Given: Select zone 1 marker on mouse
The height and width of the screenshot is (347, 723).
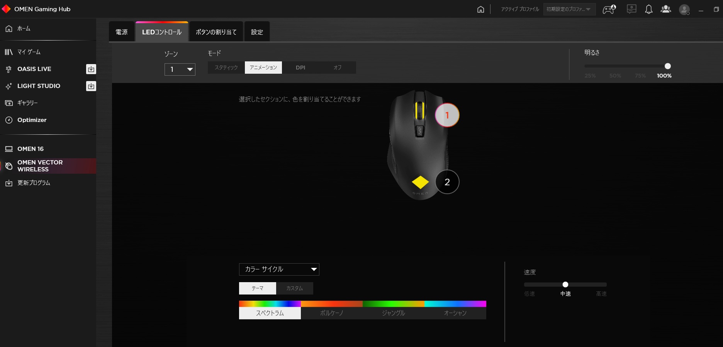Looking at the screenshot, I should 447,115.
